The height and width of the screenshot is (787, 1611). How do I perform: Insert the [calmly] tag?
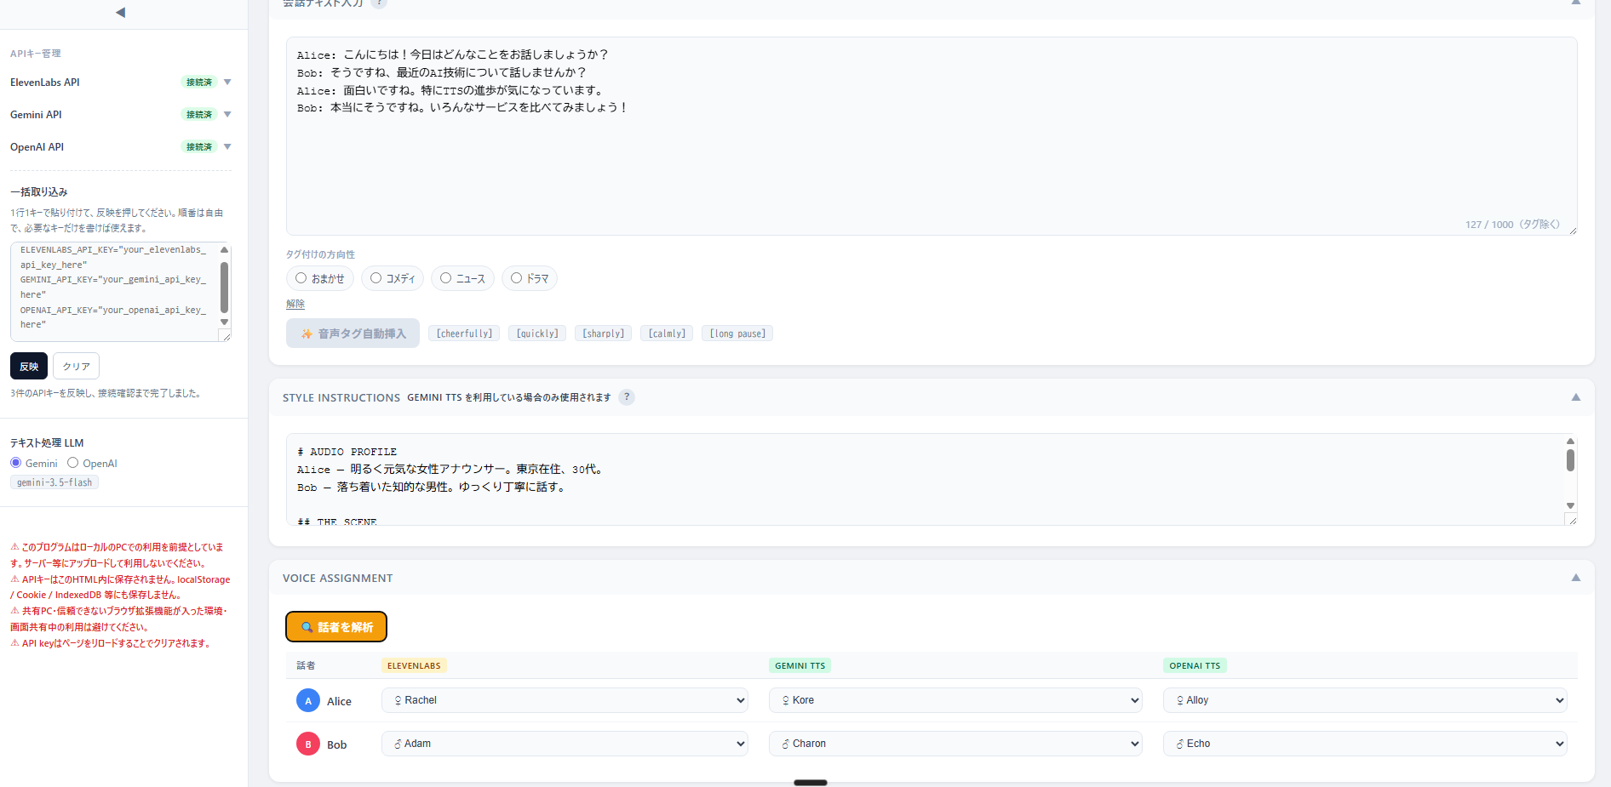point(667,334)
